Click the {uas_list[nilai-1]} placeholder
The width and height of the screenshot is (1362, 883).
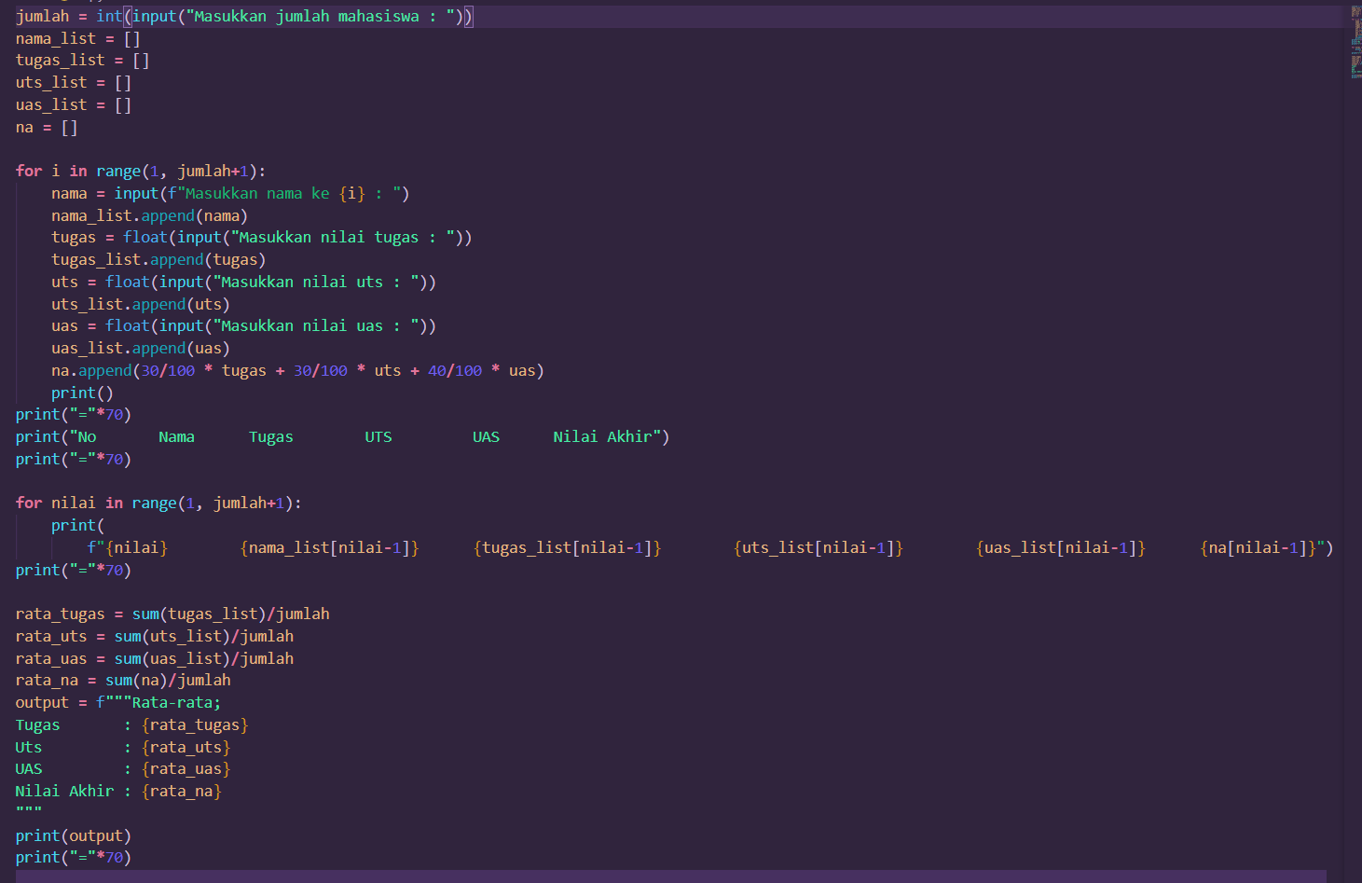[1061, 548]
